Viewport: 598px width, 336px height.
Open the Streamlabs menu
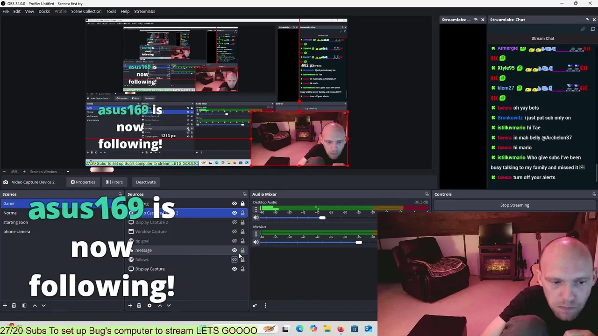[144, 11]
